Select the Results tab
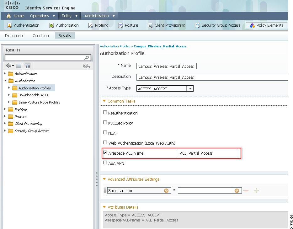 tap(65, 36)
